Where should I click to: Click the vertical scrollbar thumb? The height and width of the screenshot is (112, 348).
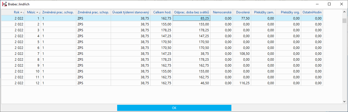coord(344,21)
